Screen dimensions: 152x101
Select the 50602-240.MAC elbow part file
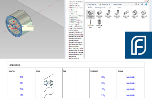[108, 14]
